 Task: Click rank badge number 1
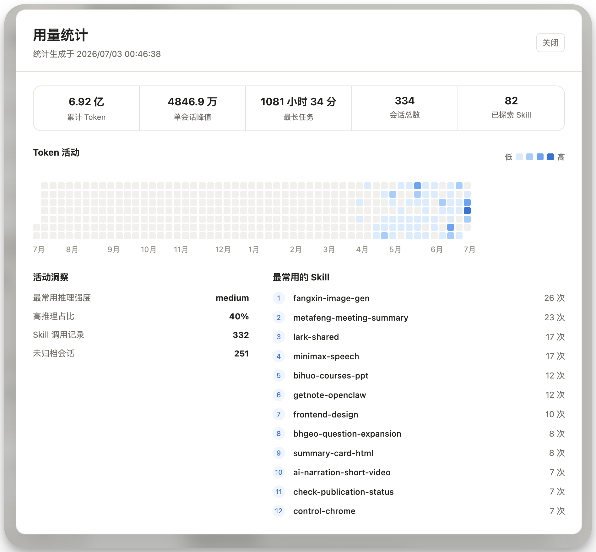(279, 298)
